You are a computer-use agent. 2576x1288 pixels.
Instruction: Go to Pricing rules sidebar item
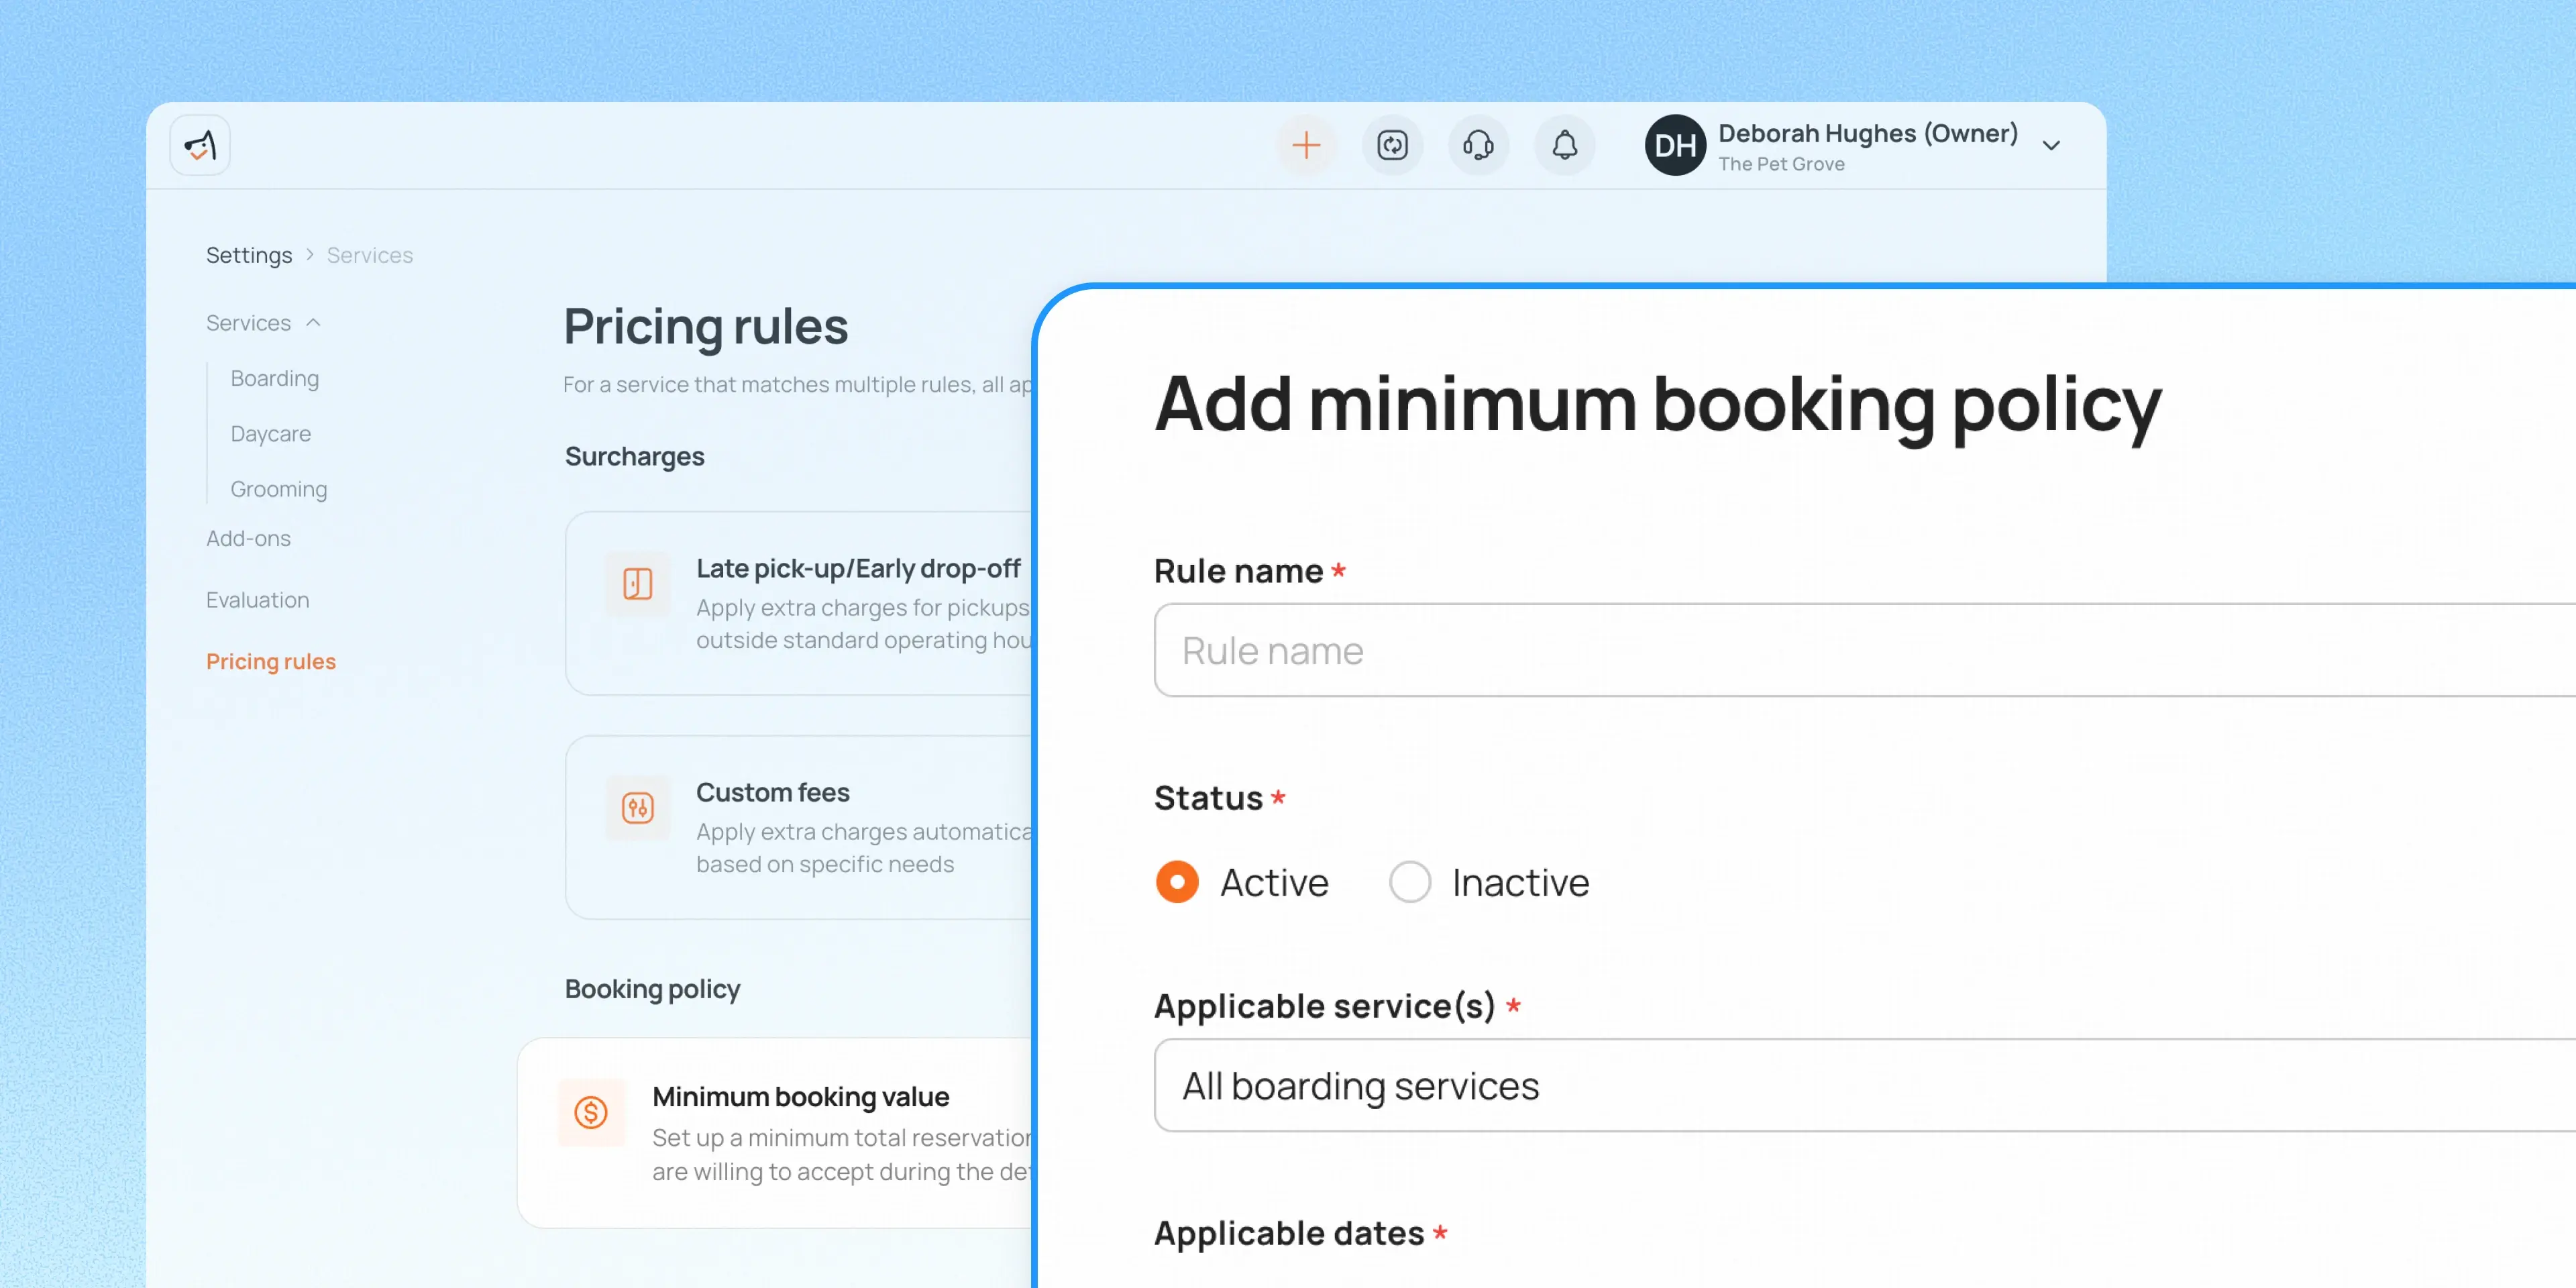271,661
